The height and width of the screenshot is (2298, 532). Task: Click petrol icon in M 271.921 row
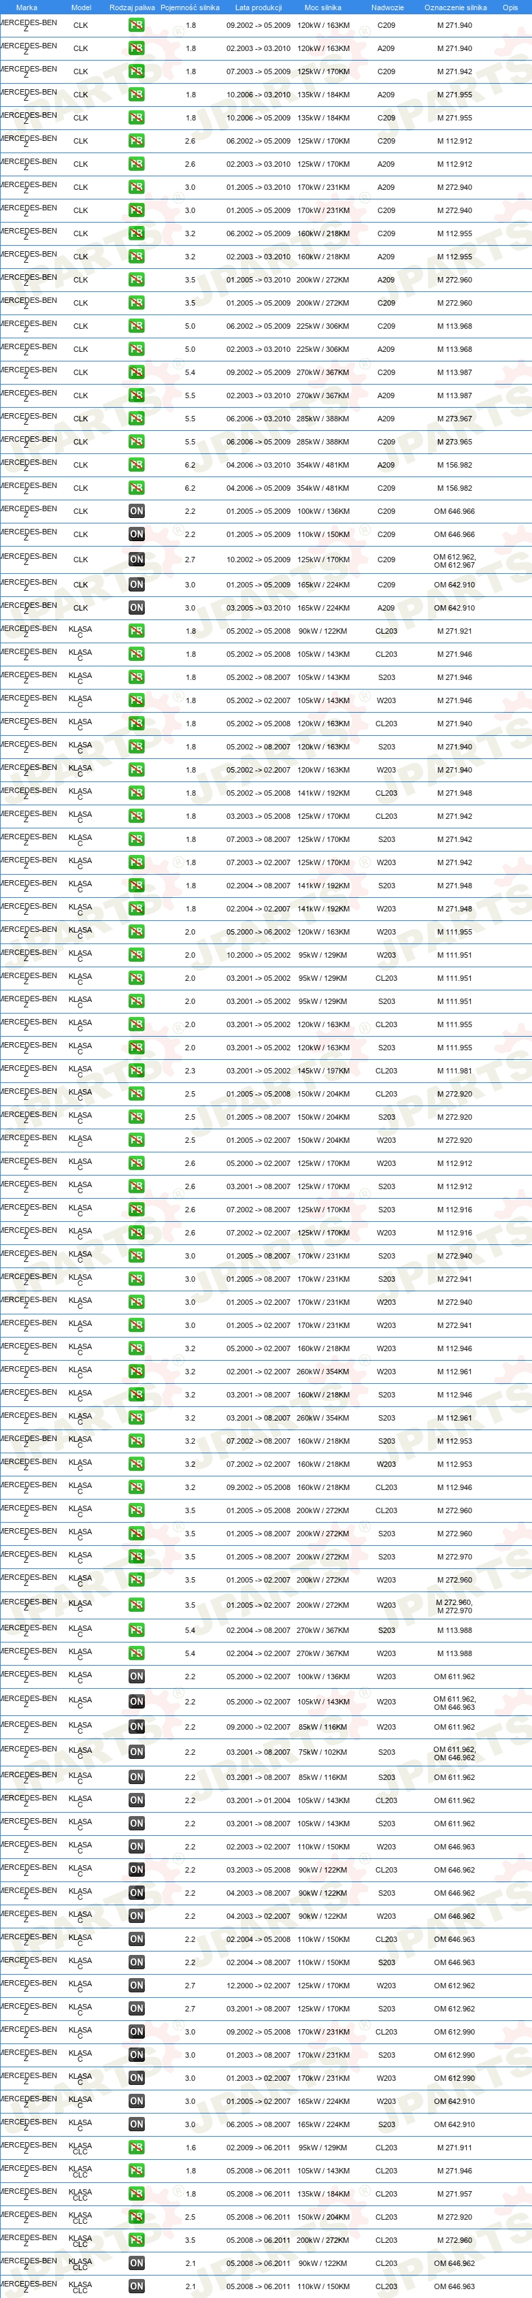click(136, 631)
